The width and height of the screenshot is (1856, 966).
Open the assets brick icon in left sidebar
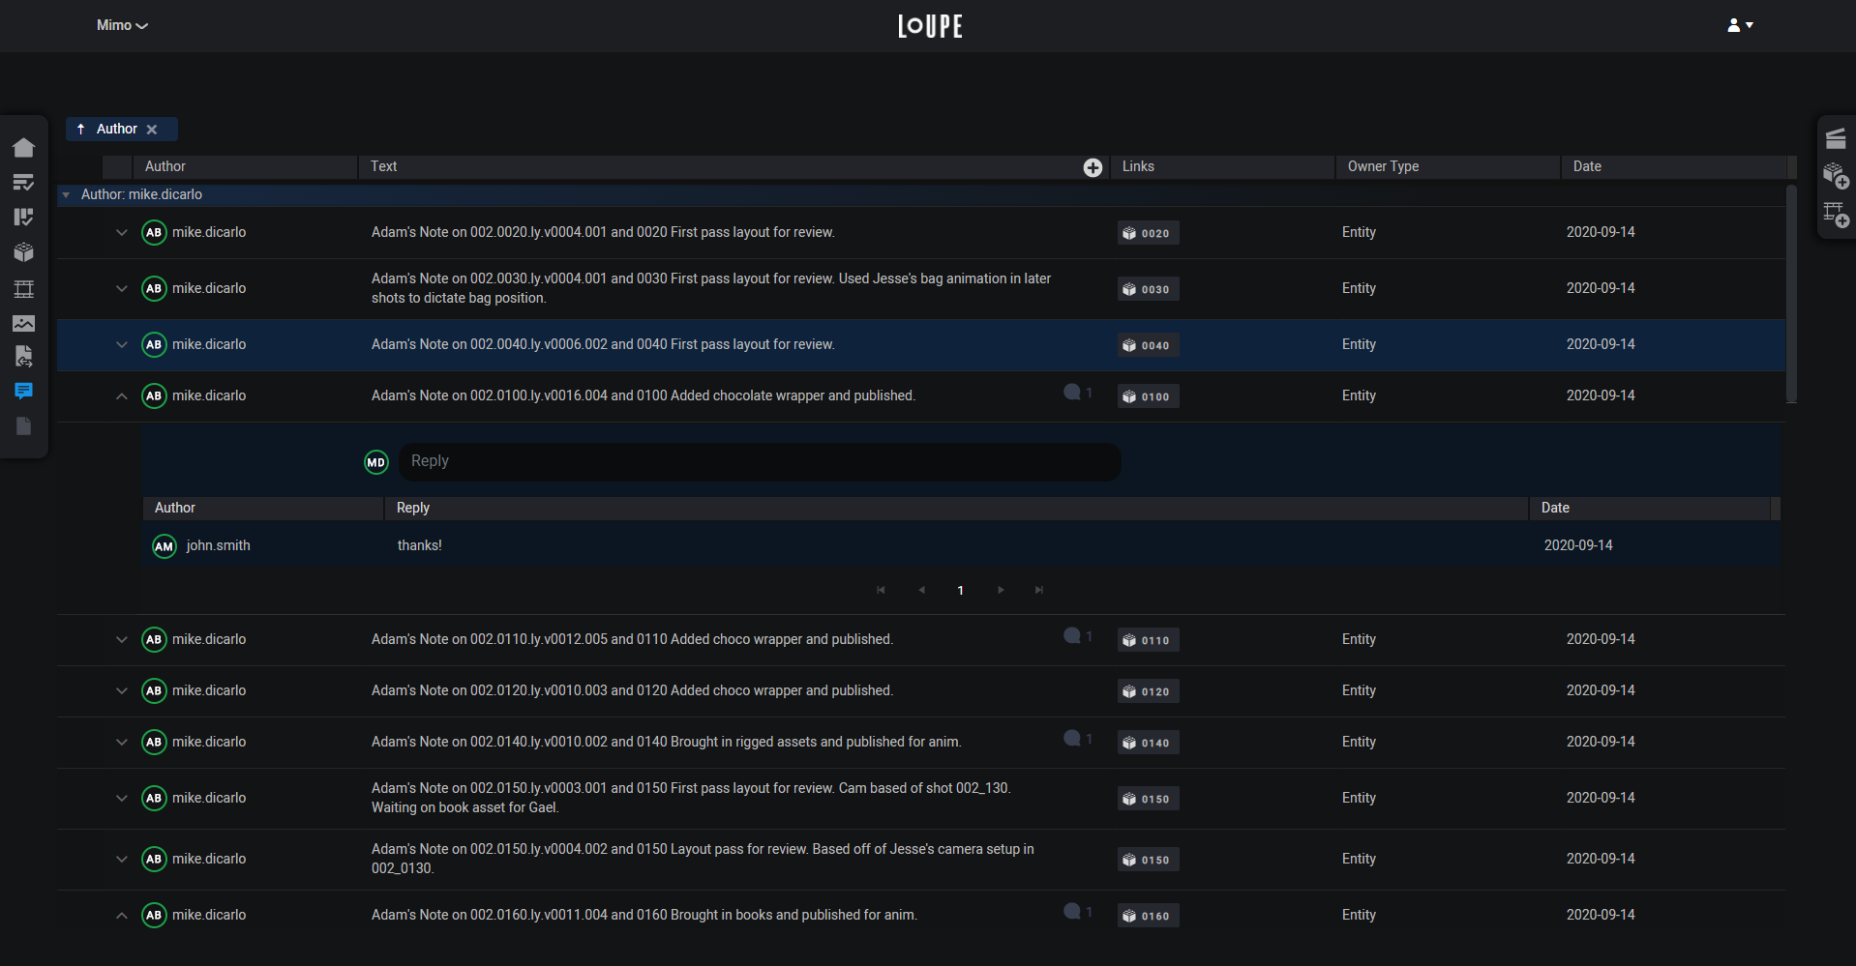tap(23, 251)
